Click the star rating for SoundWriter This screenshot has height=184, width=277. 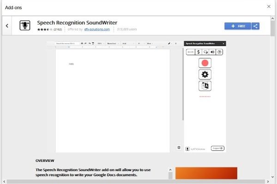pos(44,29)
